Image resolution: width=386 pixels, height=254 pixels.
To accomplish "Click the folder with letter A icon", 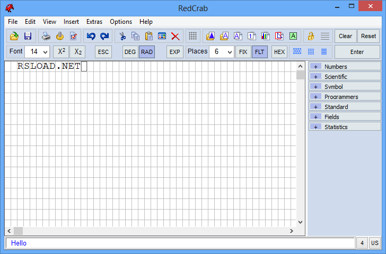I will 224,36.
